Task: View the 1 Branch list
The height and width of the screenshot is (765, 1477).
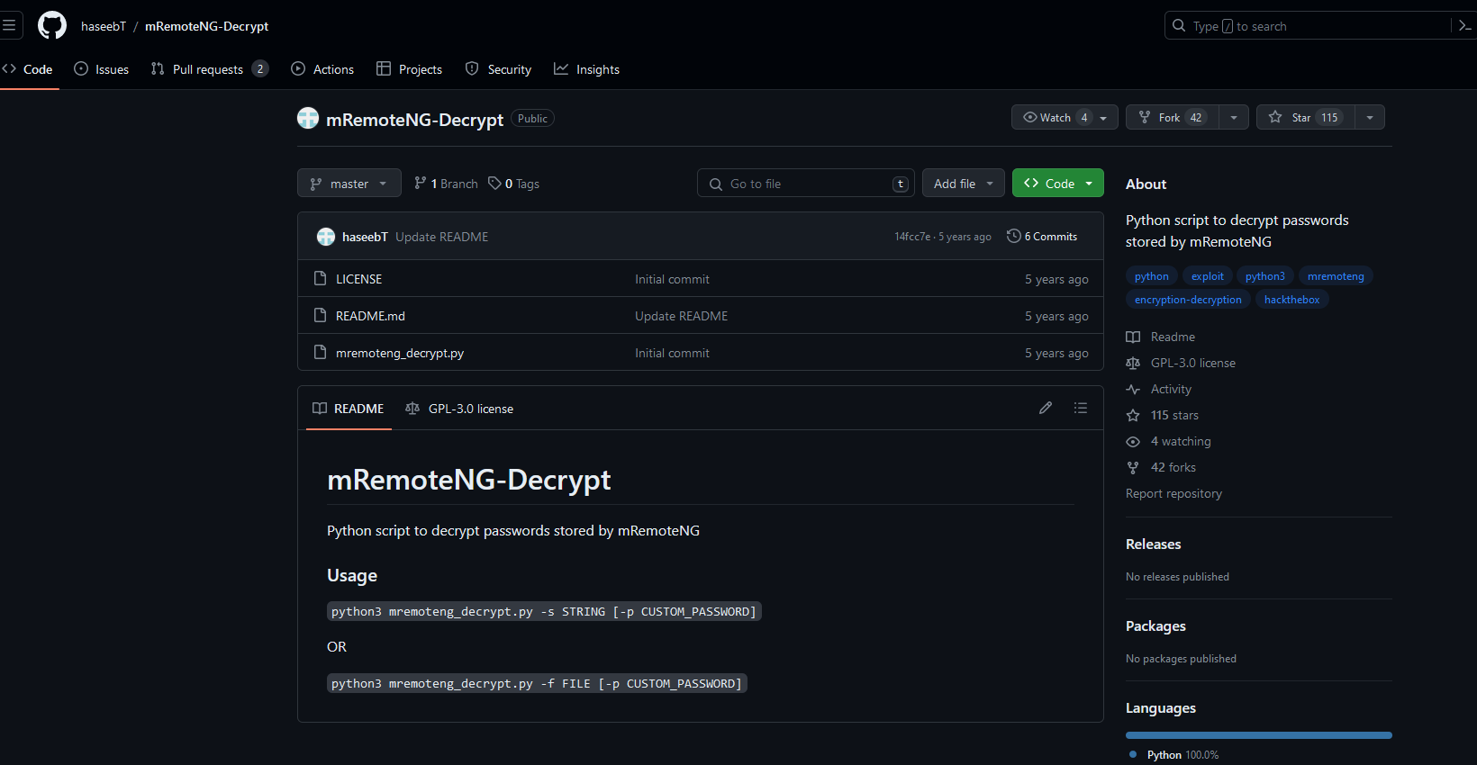Action: [446, 184]
